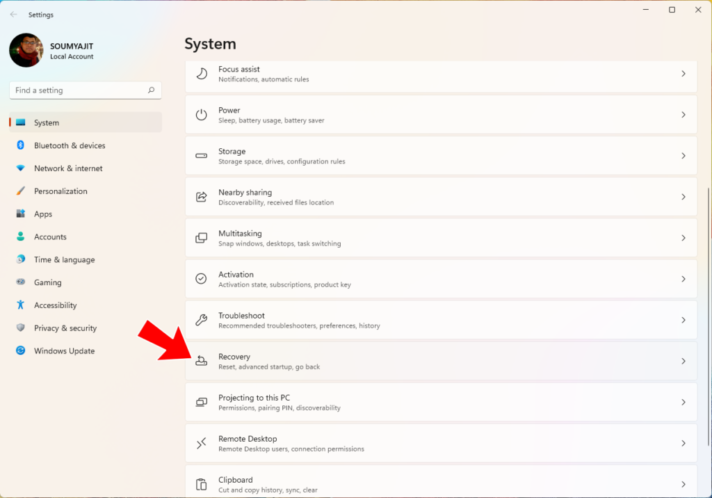Expand the Multitasking row chevron
Viewport: 712px width, 498px height.
683,238
